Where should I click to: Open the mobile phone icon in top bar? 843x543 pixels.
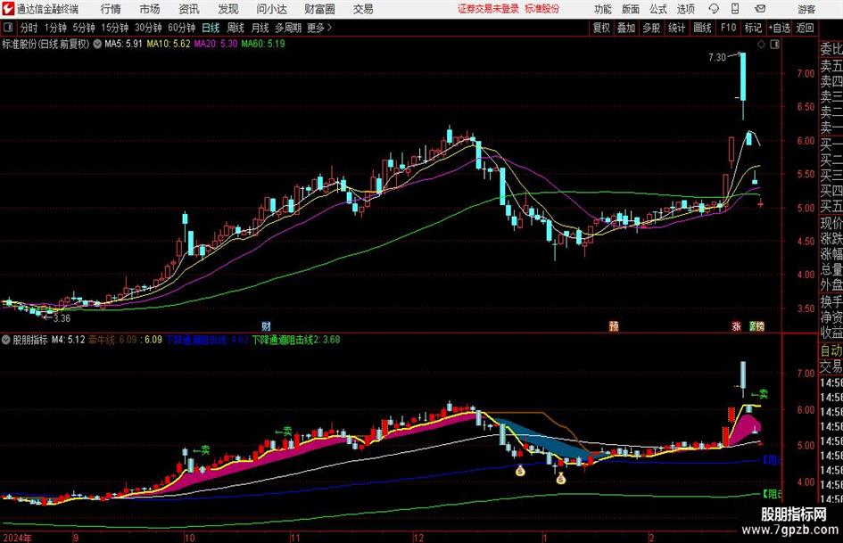735,9
